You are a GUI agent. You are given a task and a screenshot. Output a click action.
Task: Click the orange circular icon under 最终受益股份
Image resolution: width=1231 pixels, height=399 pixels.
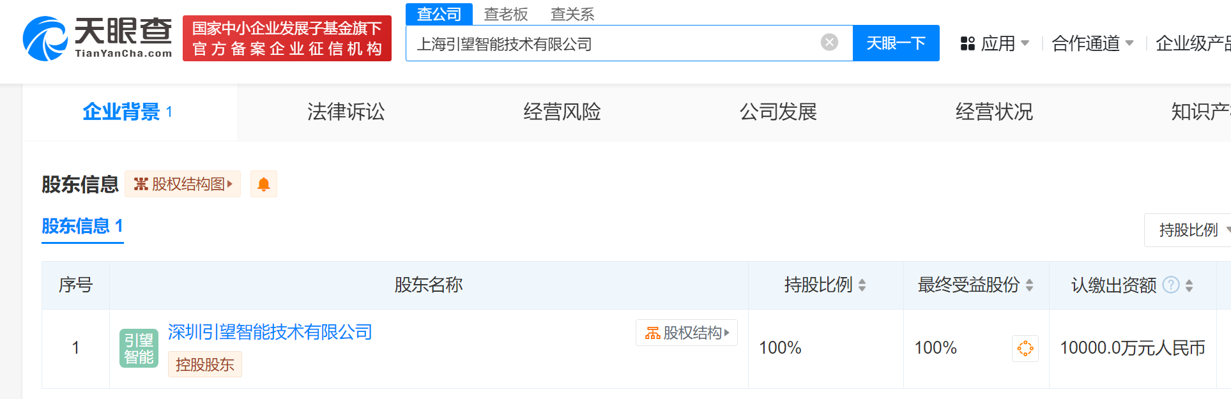click(1025, 349)
